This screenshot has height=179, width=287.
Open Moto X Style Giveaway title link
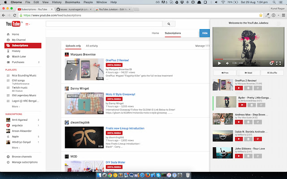click(121, 94)
